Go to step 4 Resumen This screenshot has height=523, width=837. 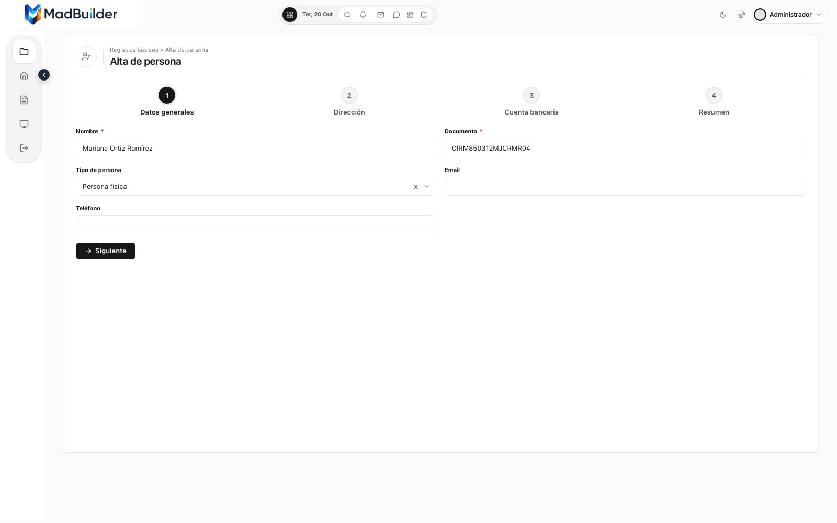pyautogui.click(x=714, y=101)
